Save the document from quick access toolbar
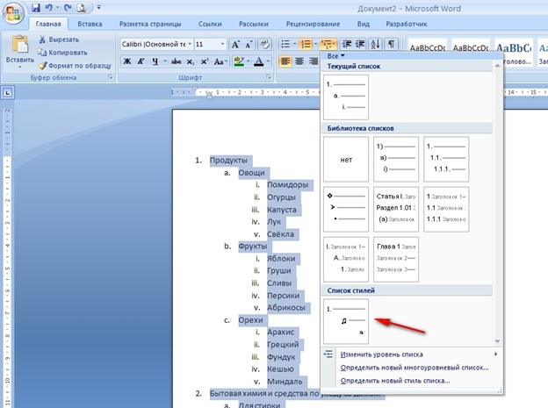548x408 pixels. pyautogui.click(x=36, y=8)
